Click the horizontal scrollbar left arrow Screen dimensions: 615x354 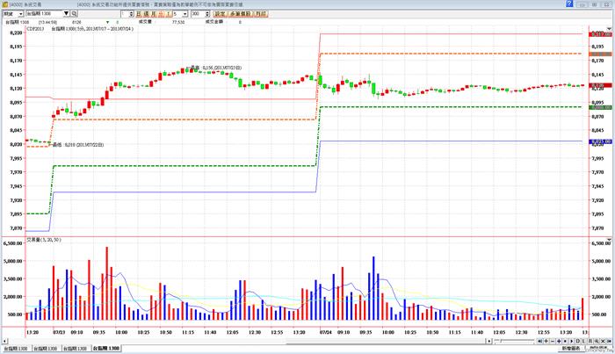4,341
